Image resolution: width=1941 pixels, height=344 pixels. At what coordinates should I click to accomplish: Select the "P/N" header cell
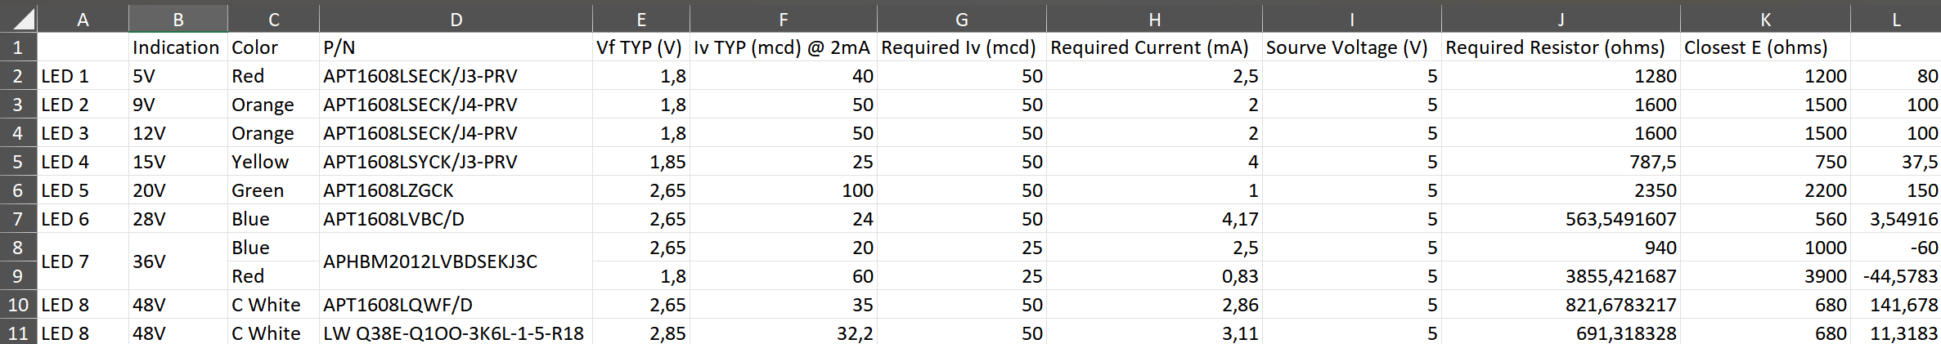point(456,47)
